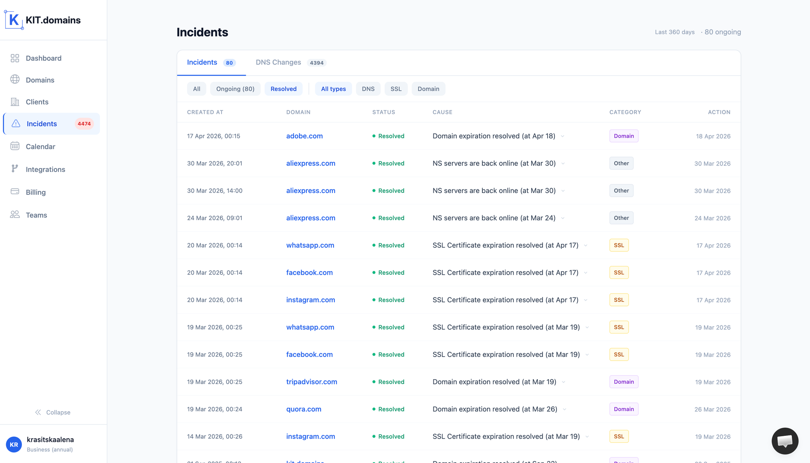Click the KIT.domains logo icon
Screen dimensions: 810x463
point(14,20)
